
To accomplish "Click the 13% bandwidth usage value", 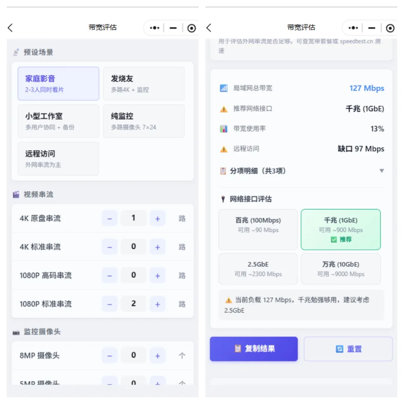I will tap(377, 129).
